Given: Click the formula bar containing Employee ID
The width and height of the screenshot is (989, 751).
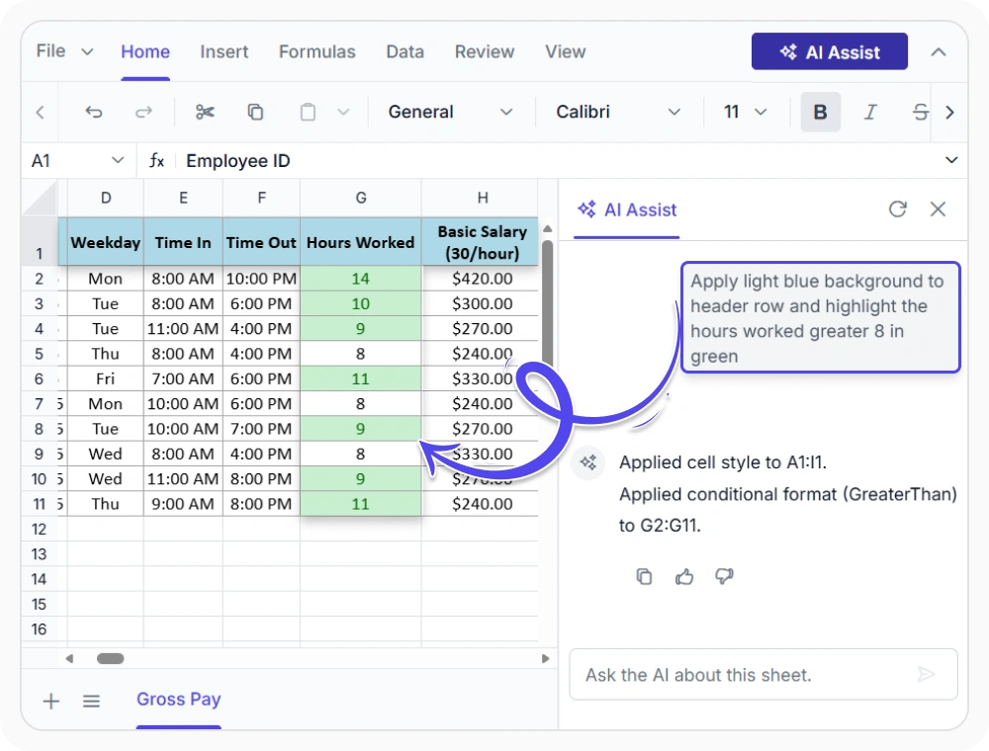Looking at the screenshot, I should [x=558, y=161].
